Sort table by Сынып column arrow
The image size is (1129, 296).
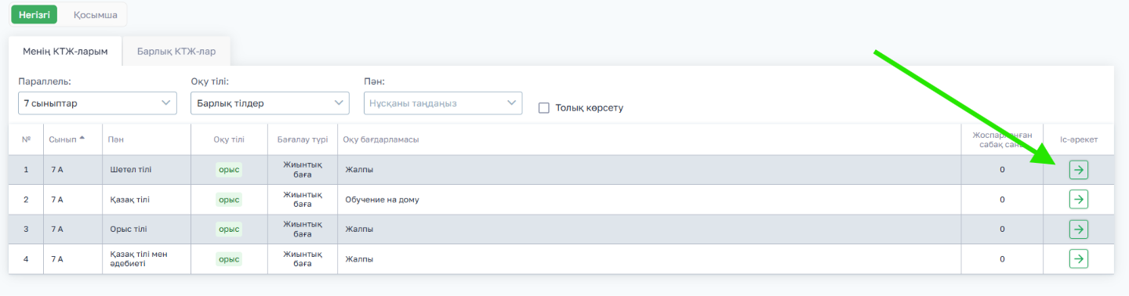coord(82,139)
